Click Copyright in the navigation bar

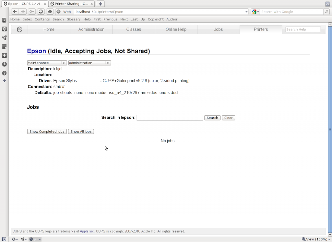pyautogui.click(x=156, y=19)
